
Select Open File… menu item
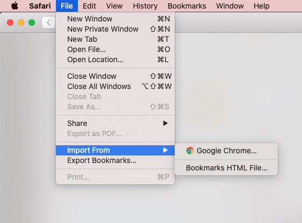coord(115,49)
